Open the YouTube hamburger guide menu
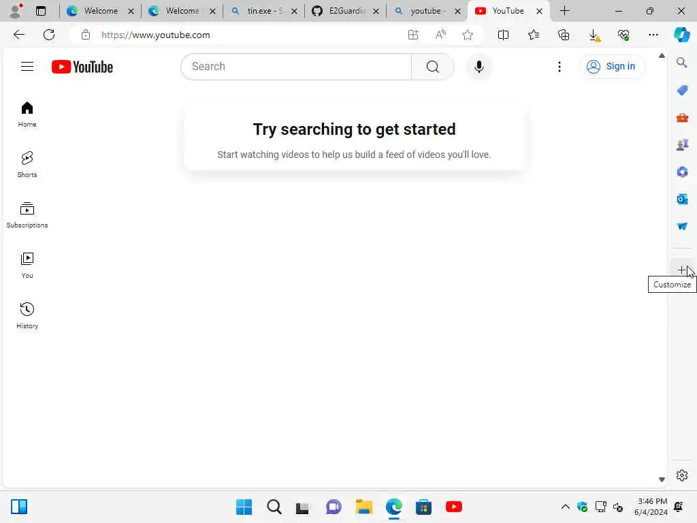The height and width of the screenshot is (523, 697). (x=27, y=67)
